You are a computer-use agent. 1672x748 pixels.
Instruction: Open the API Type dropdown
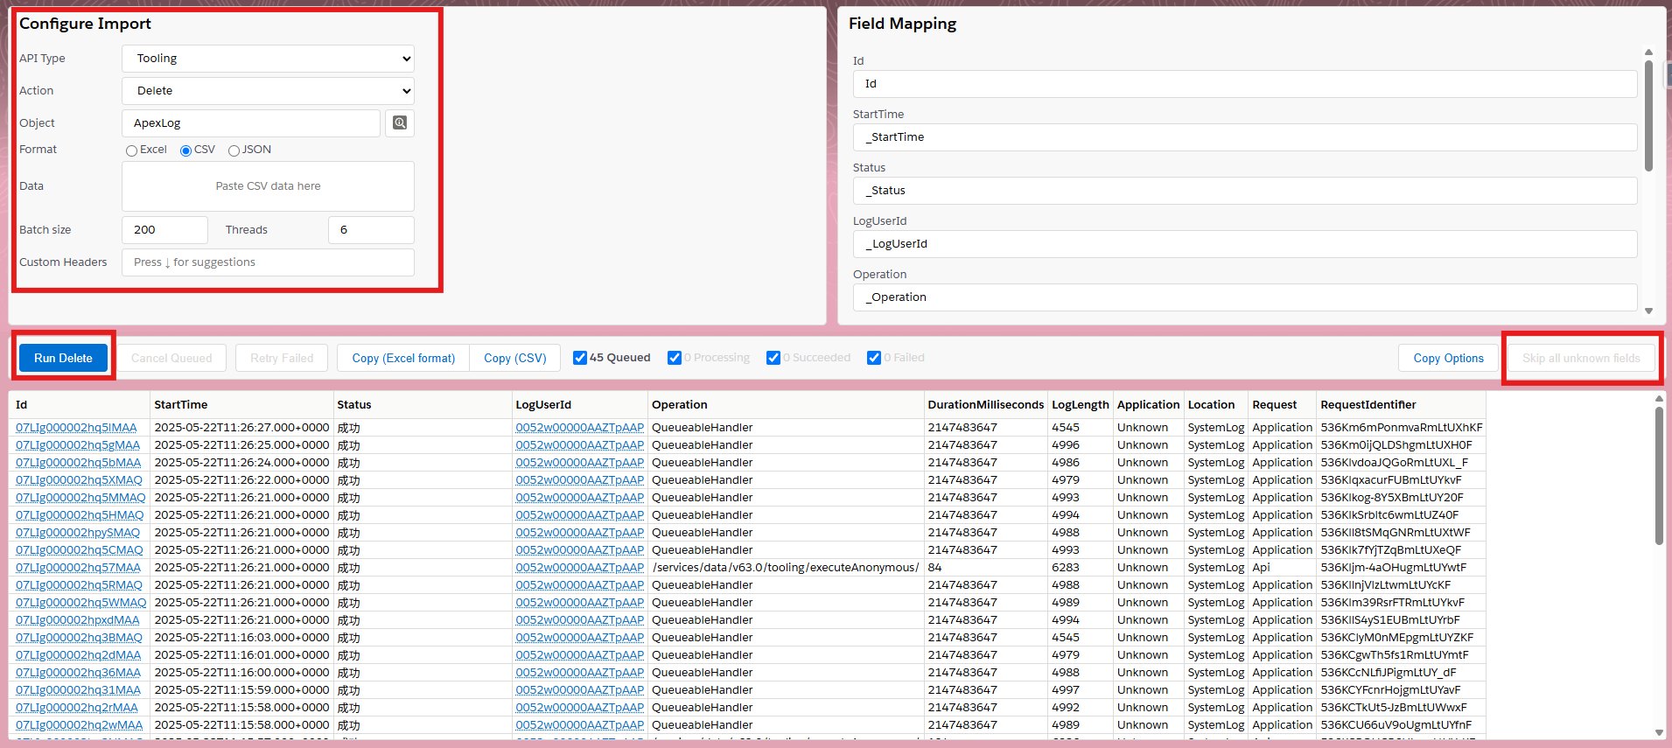[x=268, y=59]
